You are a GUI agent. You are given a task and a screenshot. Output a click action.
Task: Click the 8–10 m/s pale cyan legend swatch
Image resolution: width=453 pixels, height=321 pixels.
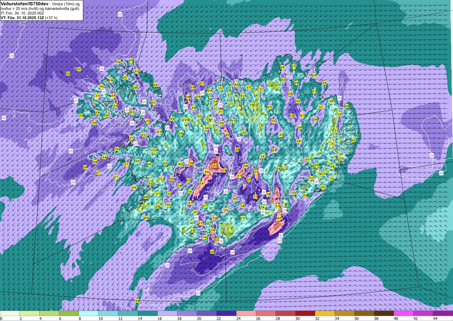[89, 313]
